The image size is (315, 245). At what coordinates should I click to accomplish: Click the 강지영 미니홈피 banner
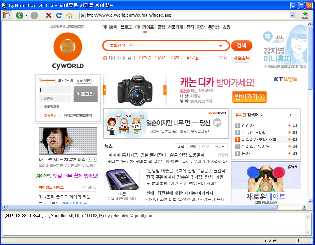[x=285, y=47]
